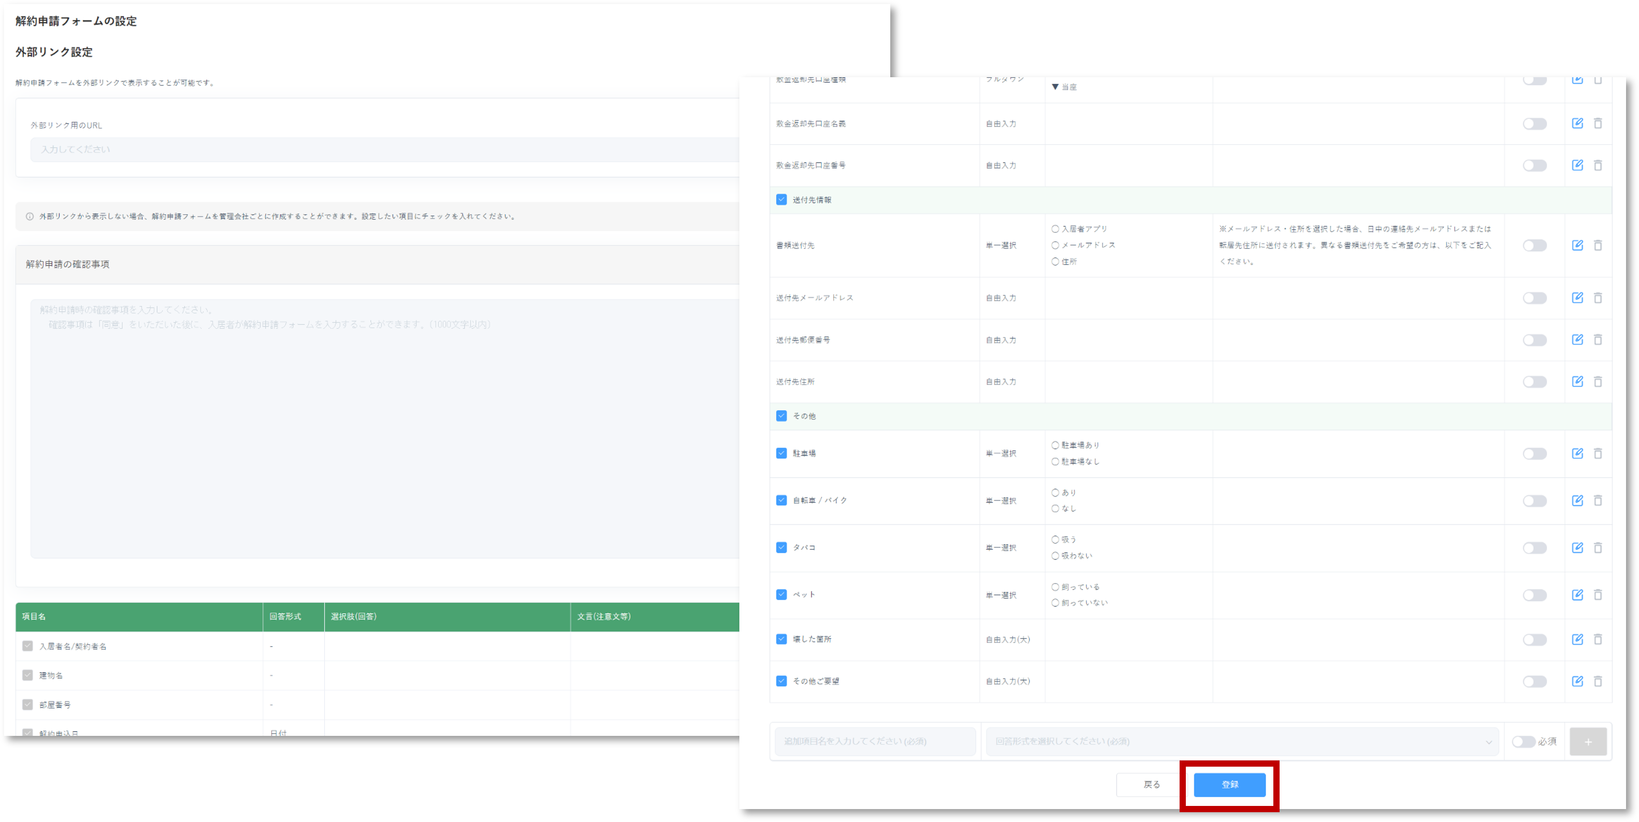This screenshot has height=822, width=1639.
Task: Uncheck the 自転車/バイク checkbox
Action: click(781, 500)
